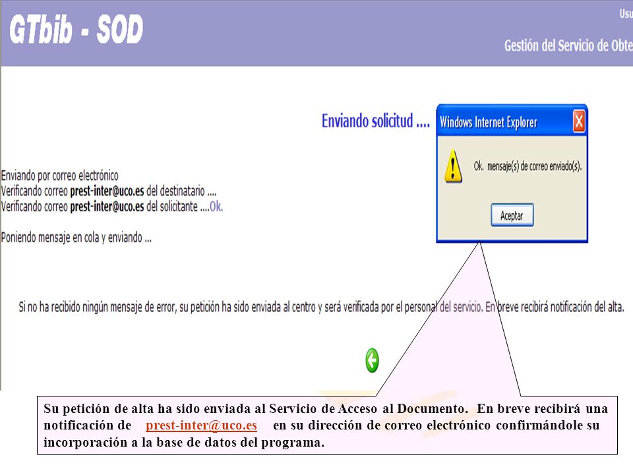This screenshot has width=633, height=475.
Task: Click the GTbib - SOD logo
Action: [x=76, y=29]
